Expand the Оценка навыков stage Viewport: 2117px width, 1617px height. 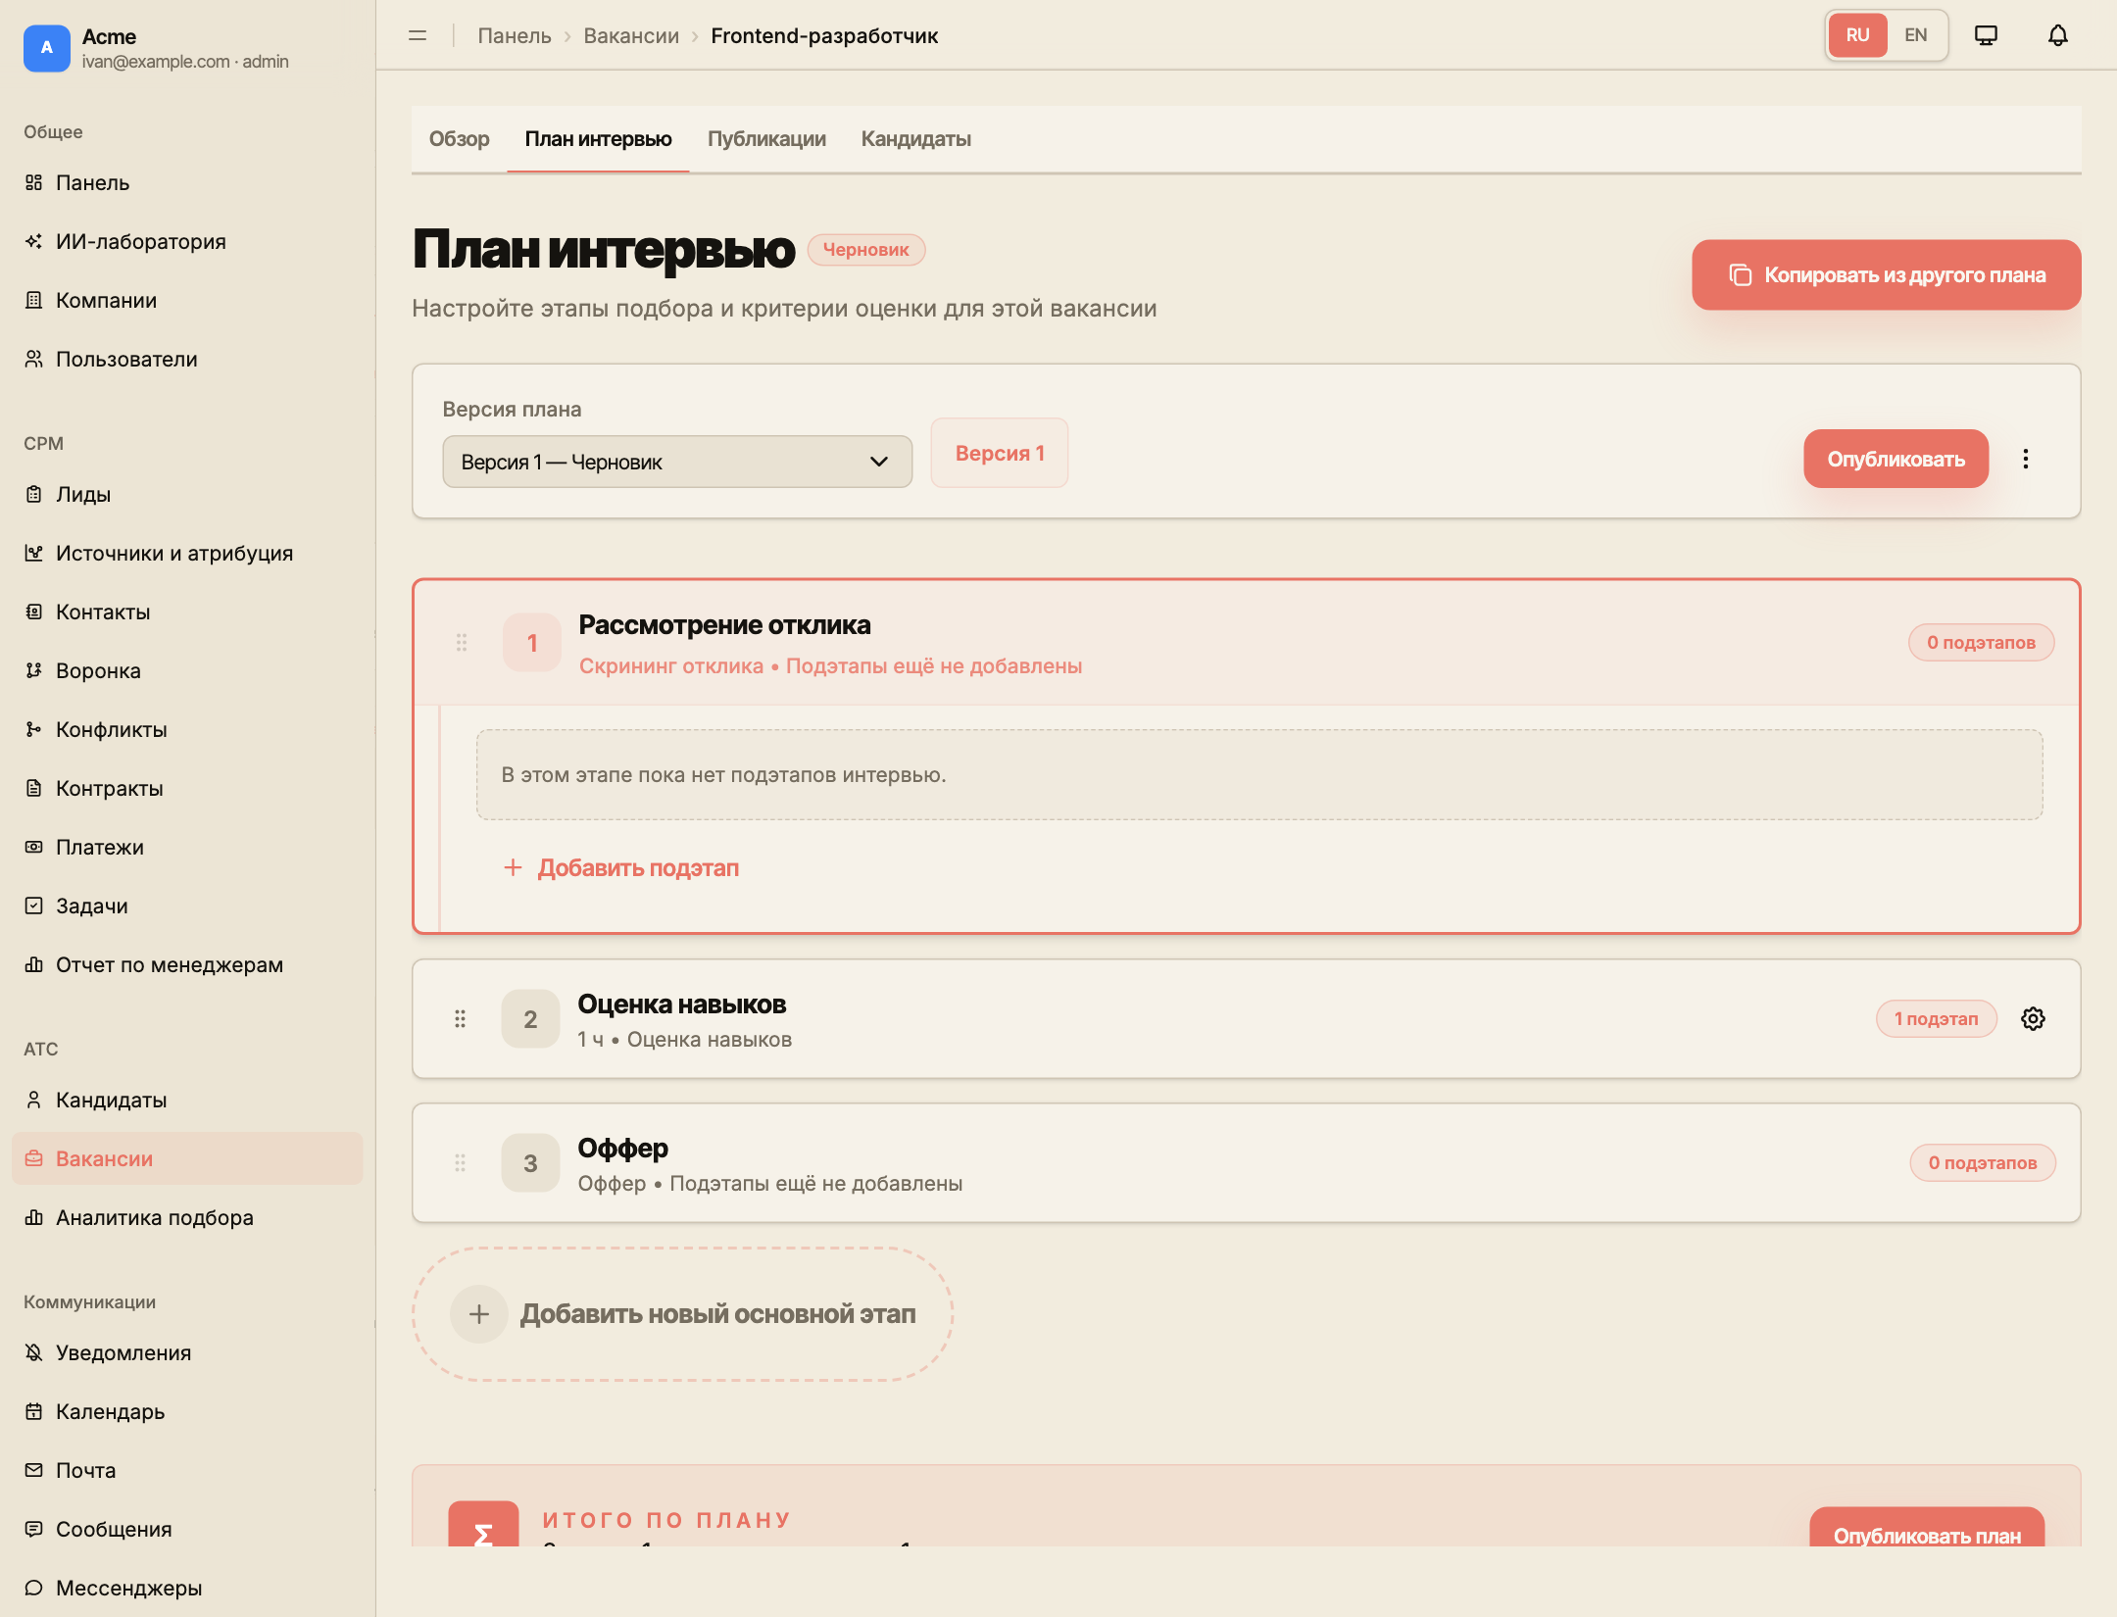1246,1019
